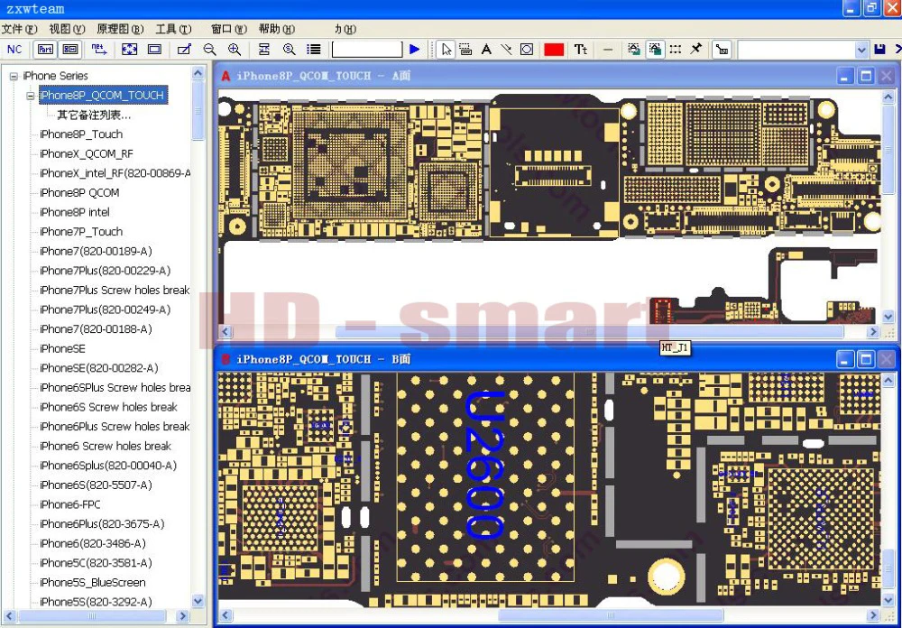The width and height of the screenshot is (902, 628).
Task: Click the rectangle-with-pencil edit icon
Action: 184,50
